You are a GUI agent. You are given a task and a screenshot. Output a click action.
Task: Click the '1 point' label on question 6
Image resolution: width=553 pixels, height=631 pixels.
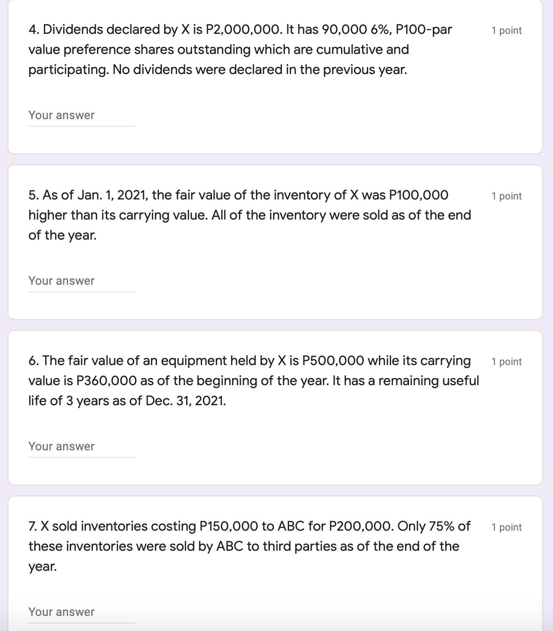(x=506, y=361)
